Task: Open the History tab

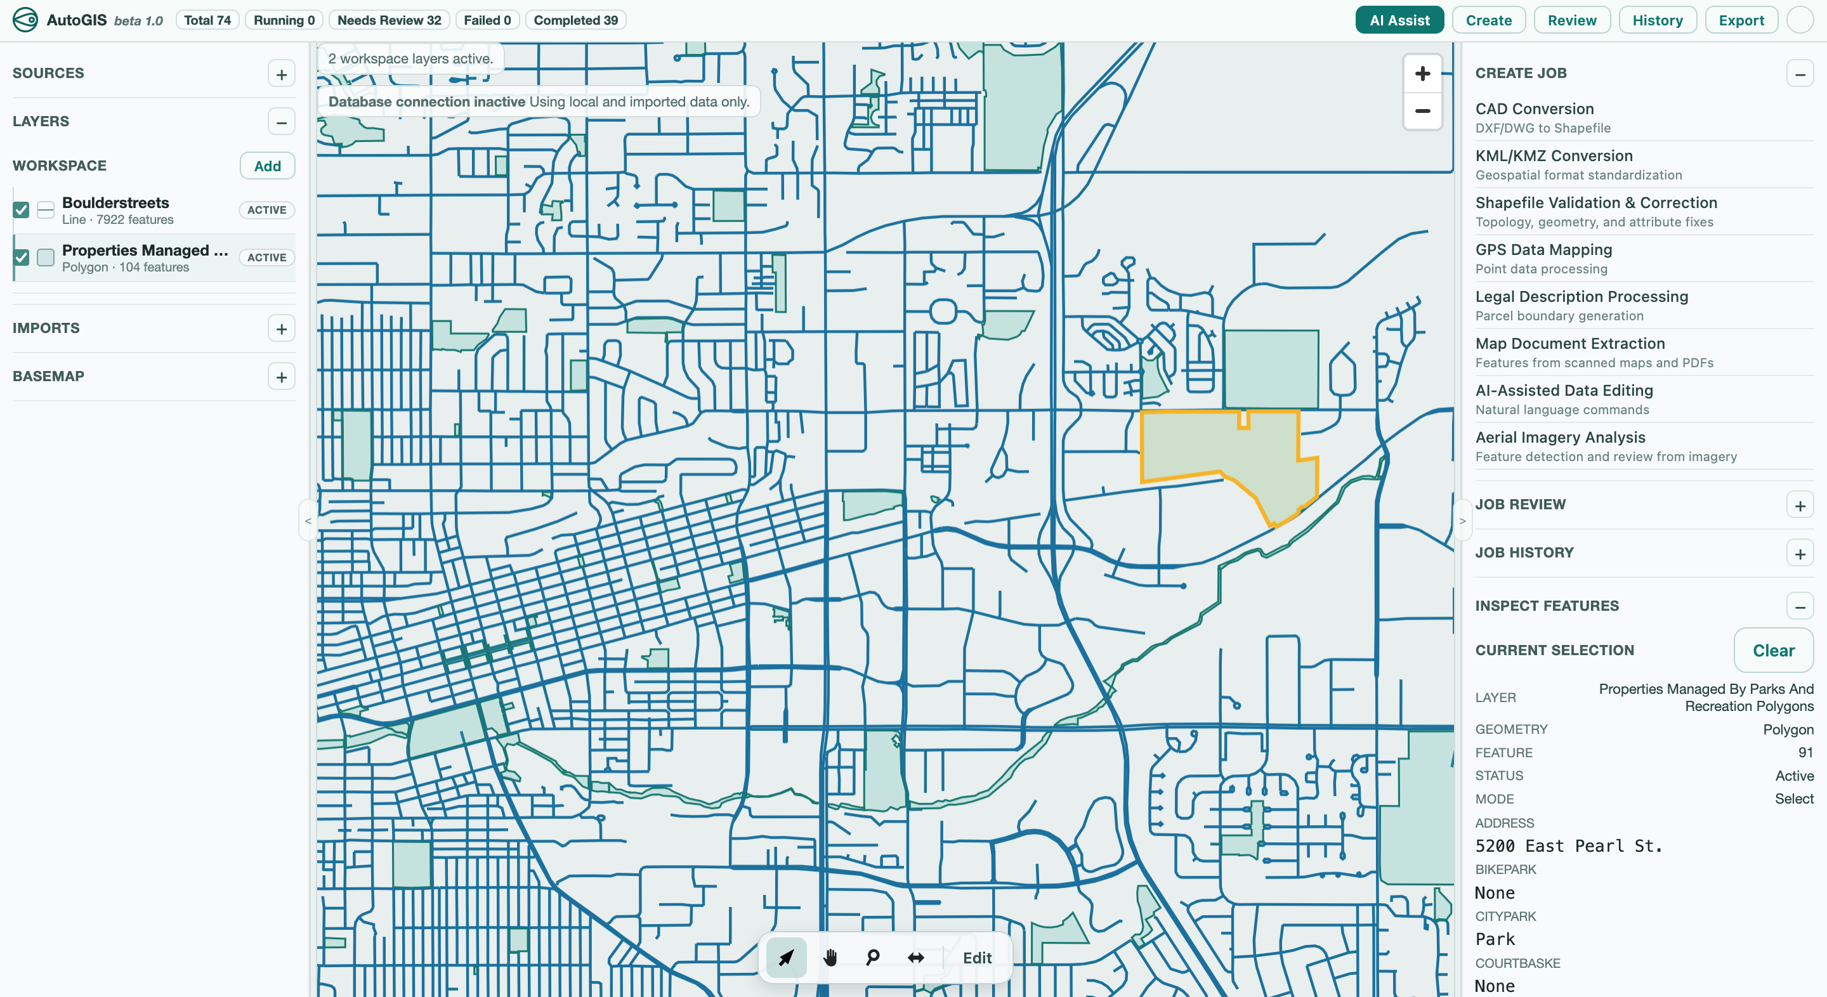Action: click(1657, 20)
